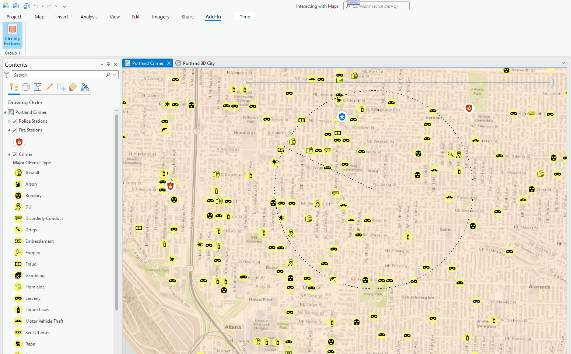Select the List By Selection icon
The image size is (571, 354).
(x=37, y=87)
